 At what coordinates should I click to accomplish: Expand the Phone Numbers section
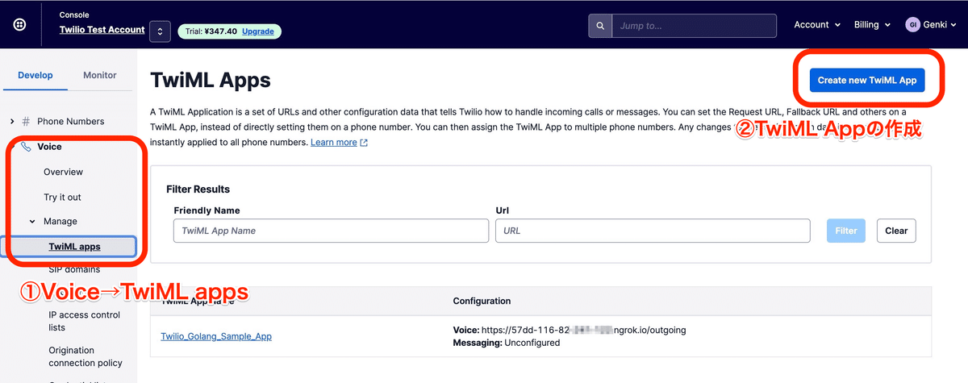(12, 122)
